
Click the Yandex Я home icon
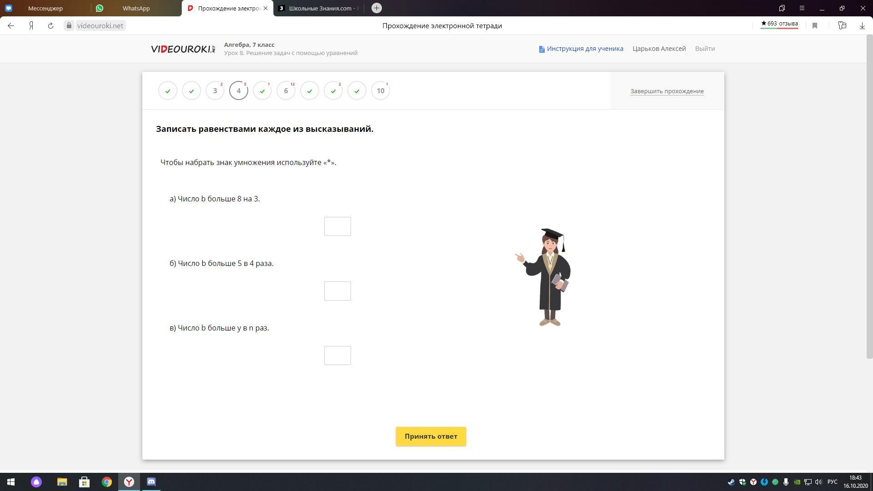coord(31,26)
